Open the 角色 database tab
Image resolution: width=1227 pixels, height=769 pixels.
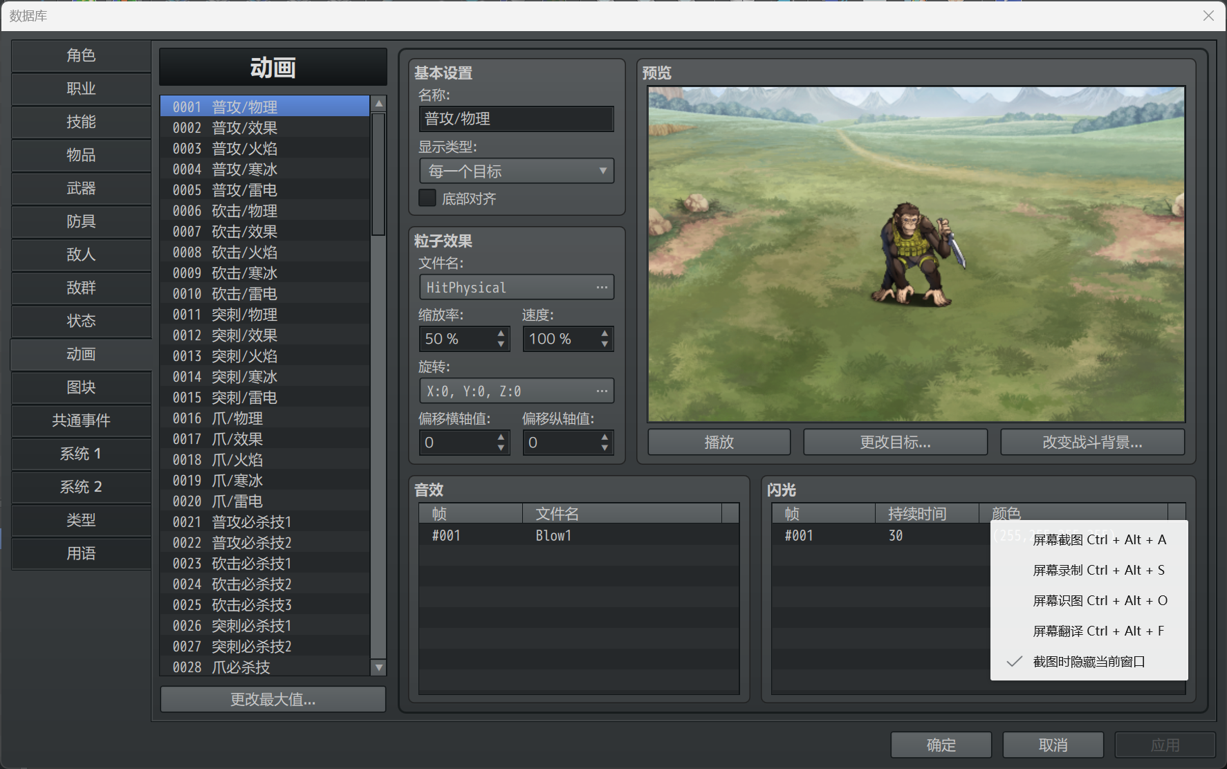[x=81, y=55]
